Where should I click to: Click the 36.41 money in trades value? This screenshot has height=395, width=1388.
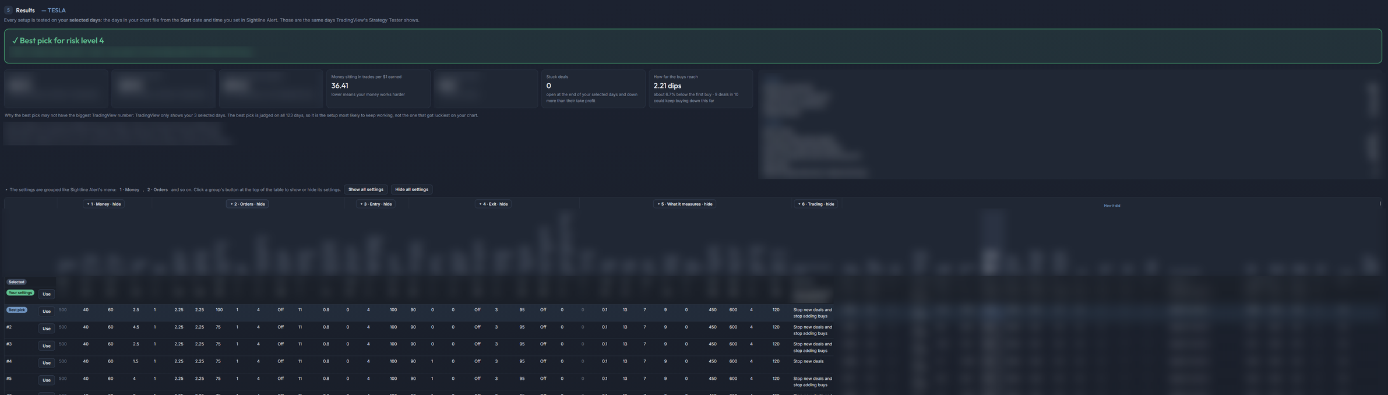coord(340,86)
